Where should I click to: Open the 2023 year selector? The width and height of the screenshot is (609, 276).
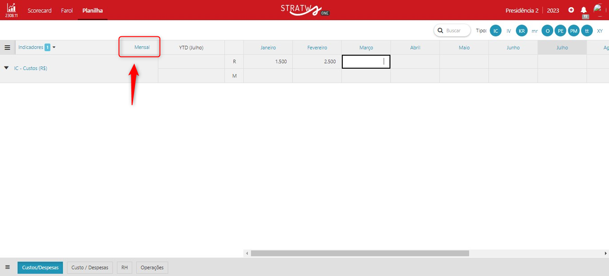(x=553, y=10)
